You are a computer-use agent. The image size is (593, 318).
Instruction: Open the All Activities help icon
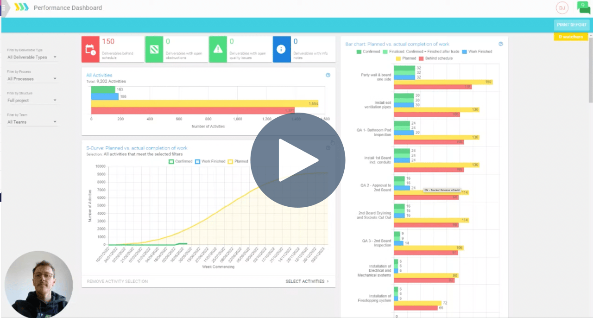click(x=328, y=75)
